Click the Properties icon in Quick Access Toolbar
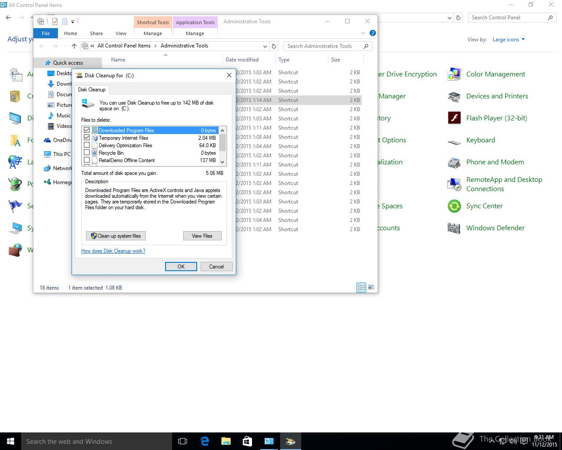 [x=55, y=21]
